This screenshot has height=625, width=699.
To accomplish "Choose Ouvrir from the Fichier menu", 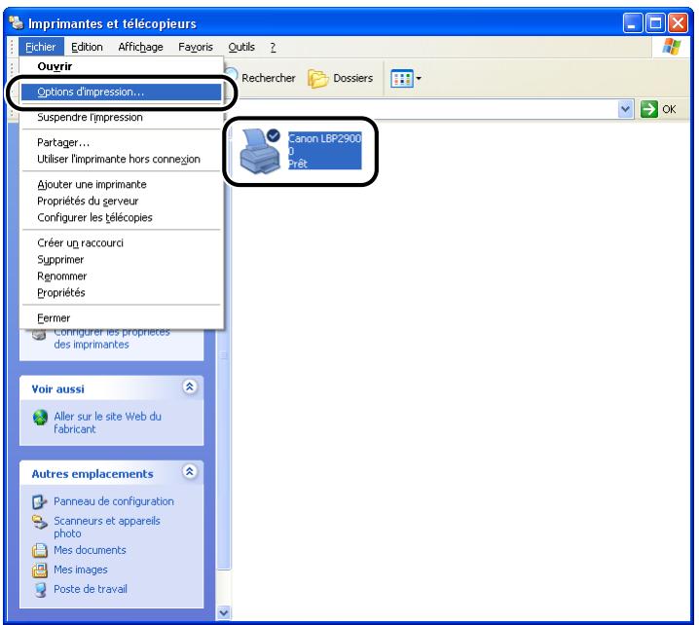I will (122, 66).
